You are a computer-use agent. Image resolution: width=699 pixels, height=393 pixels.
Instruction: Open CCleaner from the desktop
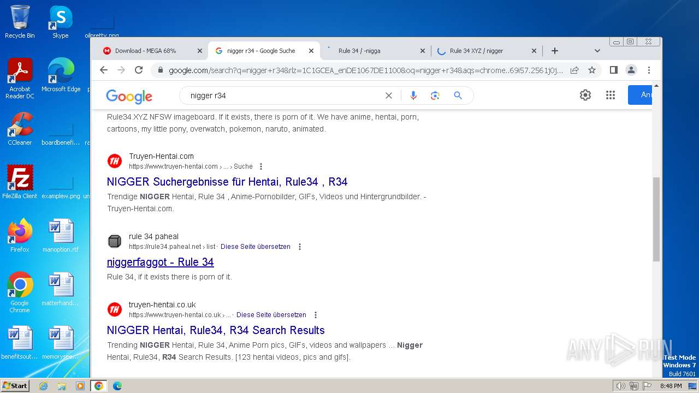20,129
